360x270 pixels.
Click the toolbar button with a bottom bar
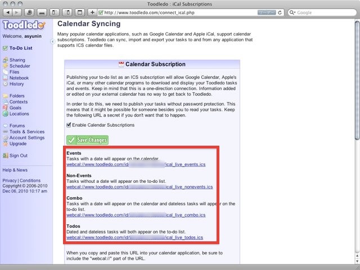click(x=42, y=12)
